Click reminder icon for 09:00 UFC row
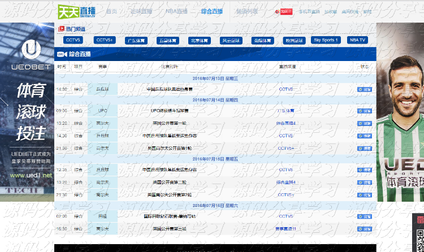Viewport: 424px width, 252px height. (x=365, y=111)
